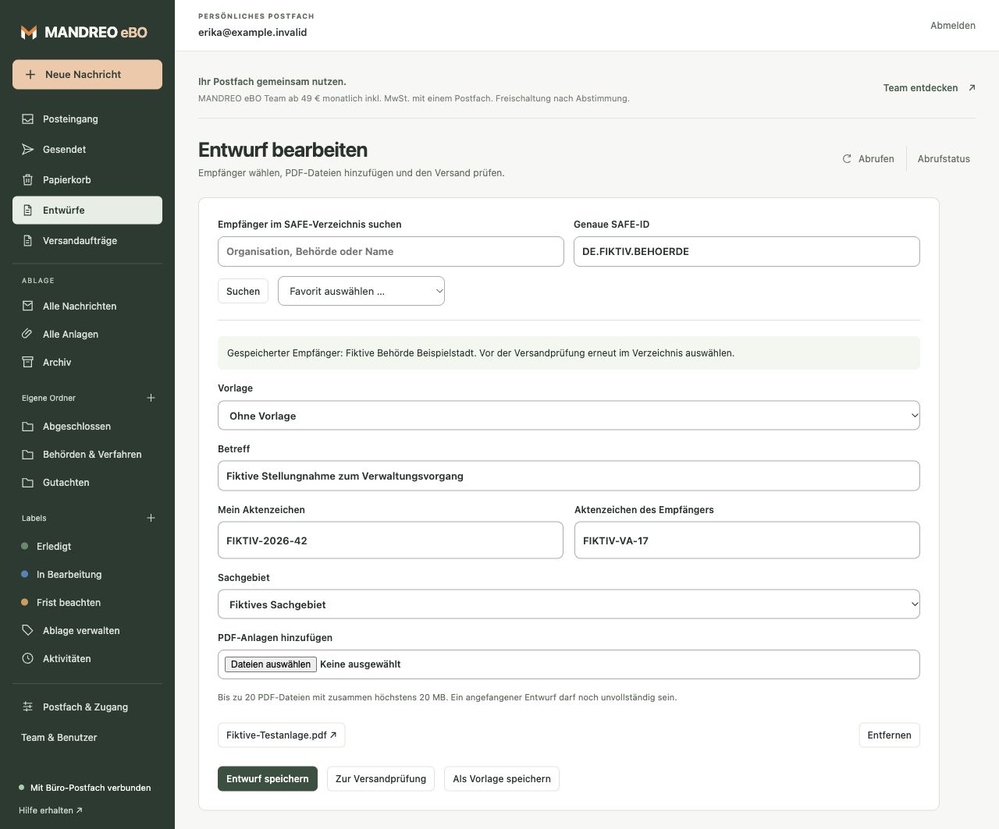Image resolution: width=999 pixels, height=829 pixels.
Task: Save the draft with Entwurf speichern
Action: (268, 779)
